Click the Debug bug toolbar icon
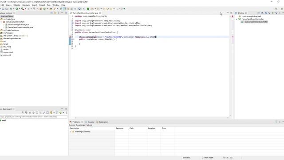 pos(11,9)
